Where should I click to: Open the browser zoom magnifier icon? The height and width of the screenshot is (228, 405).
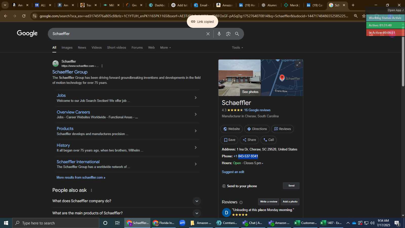click(x=356, y=16)
